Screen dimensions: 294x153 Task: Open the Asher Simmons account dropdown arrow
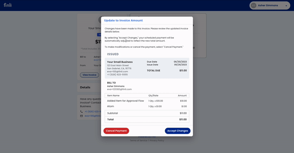pos(286,6)
